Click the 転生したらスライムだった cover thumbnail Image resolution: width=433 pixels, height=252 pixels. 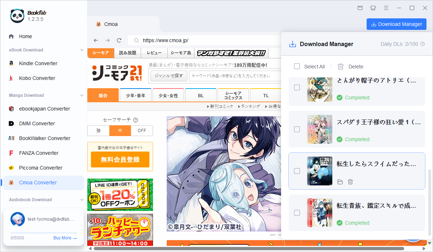pyautogui.click(x=320, y=171)
